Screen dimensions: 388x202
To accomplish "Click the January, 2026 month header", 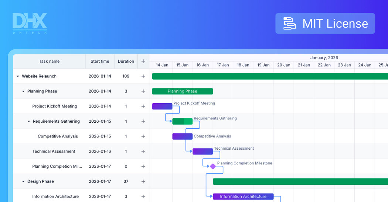I will [x=324, y=58].
